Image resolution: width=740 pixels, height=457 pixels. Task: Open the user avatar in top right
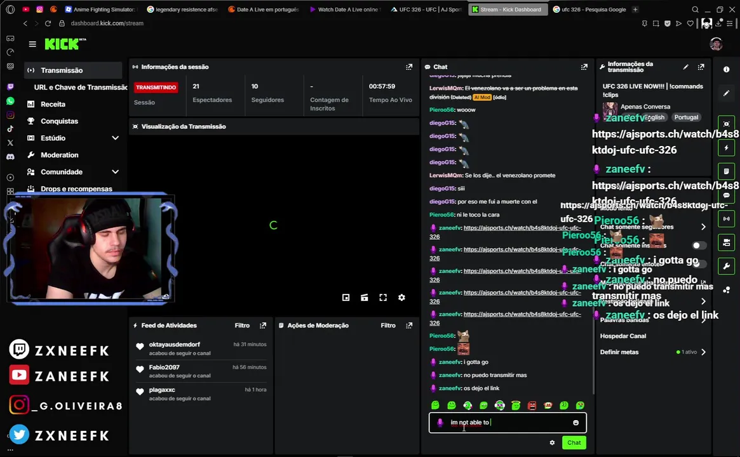coord(716,44)
